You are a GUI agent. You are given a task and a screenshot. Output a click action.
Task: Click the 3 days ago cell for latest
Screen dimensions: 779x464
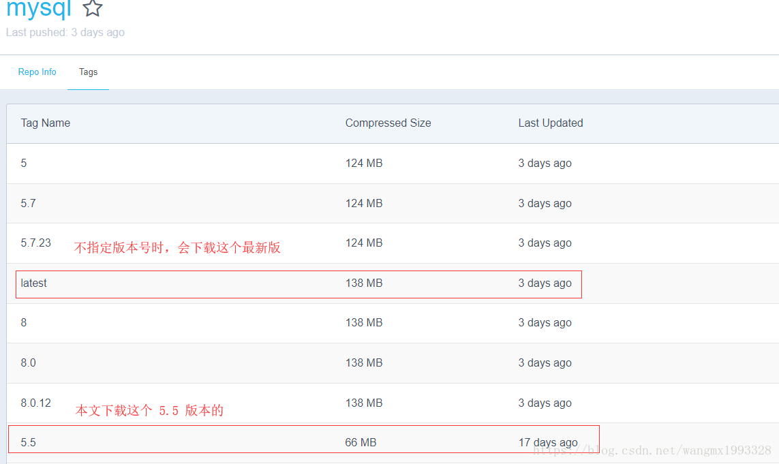coord(545,283)
